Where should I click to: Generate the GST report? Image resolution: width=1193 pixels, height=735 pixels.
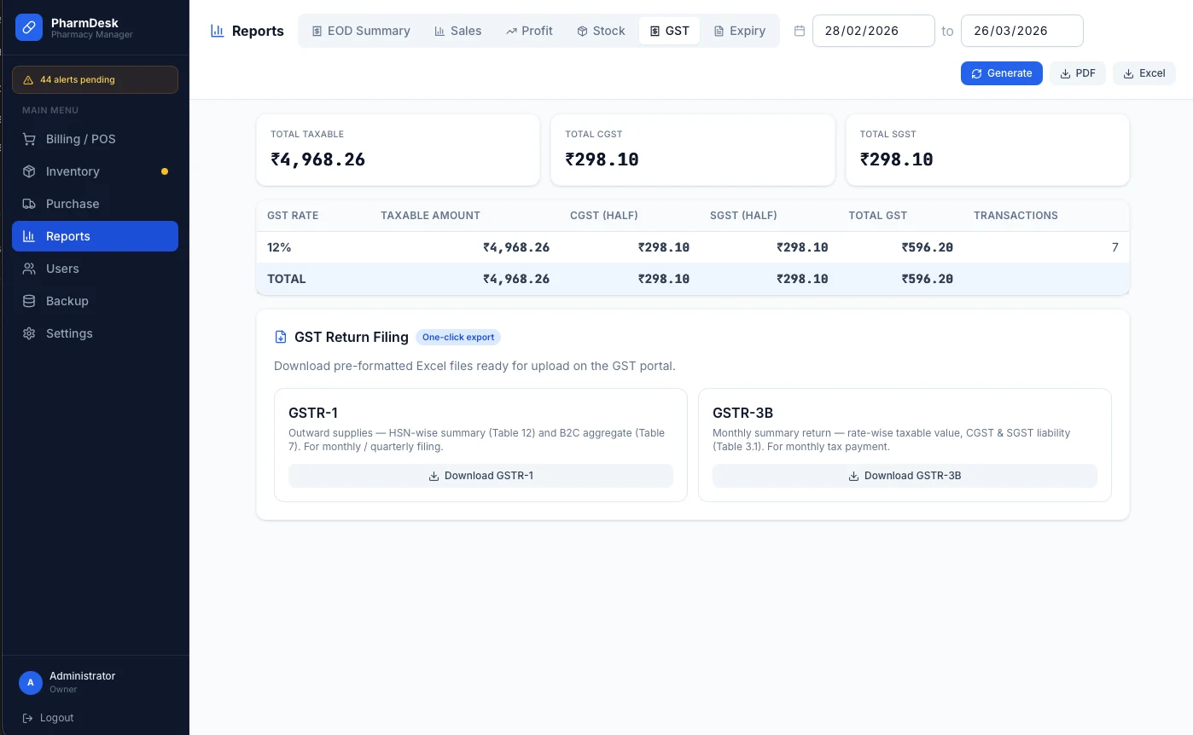click(x=1002, y=73)
